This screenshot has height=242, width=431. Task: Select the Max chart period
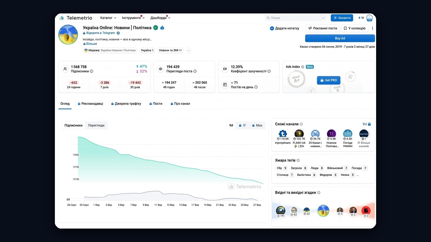pos(257,125)
